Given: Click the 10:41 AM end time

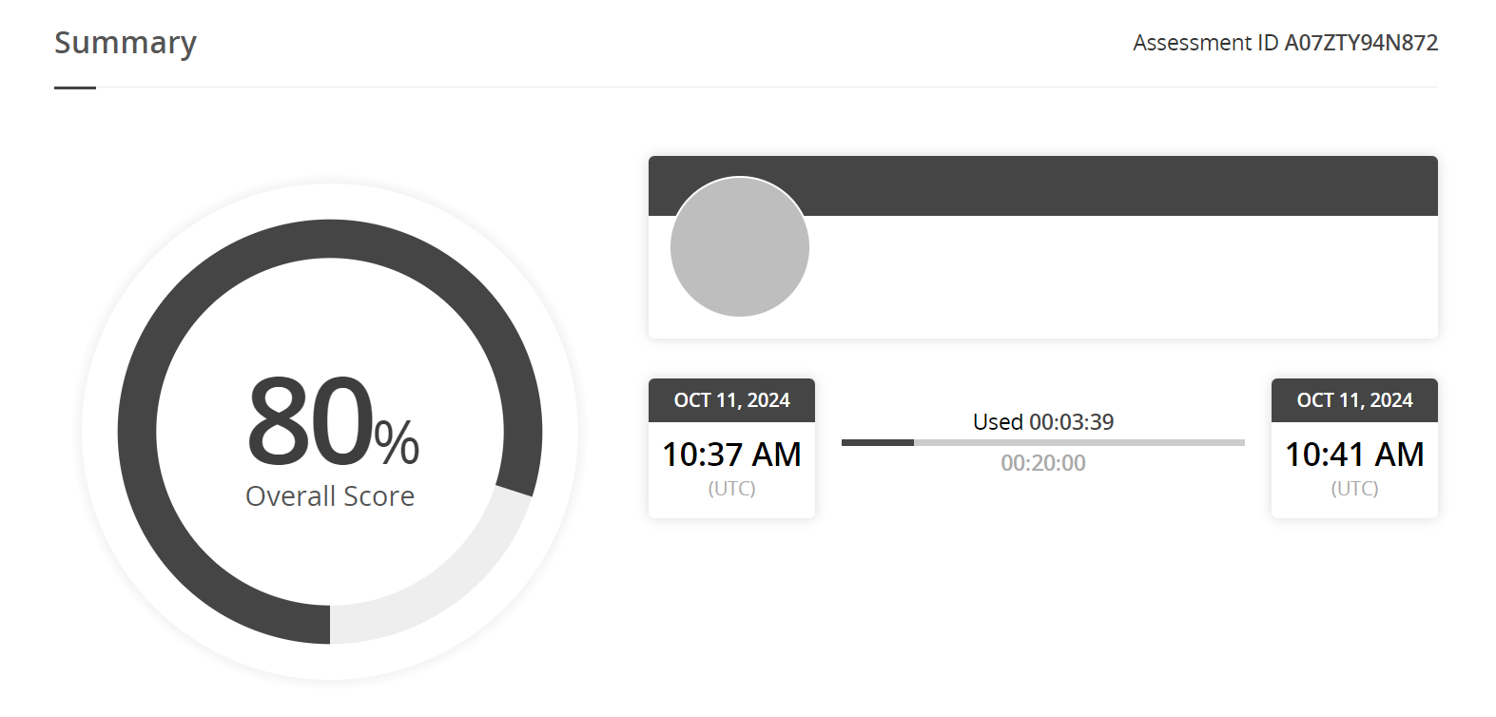Looking at the screenshot, I should 1354,455.
